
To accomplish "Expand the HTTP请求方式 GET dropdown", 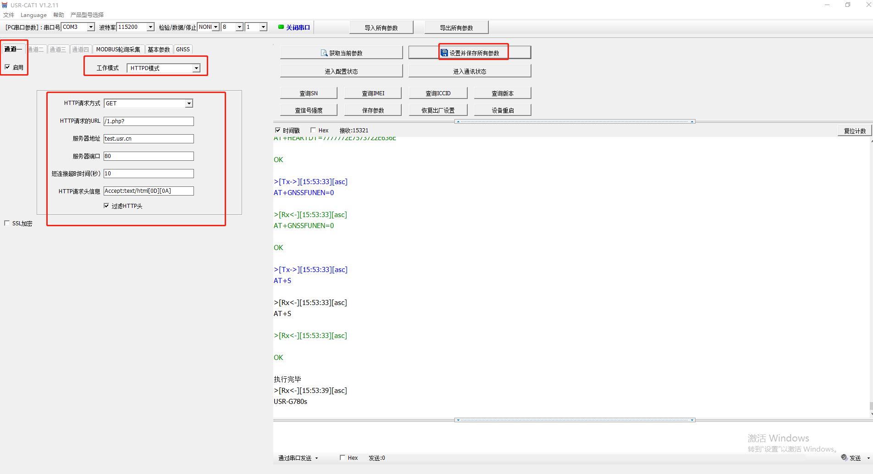I will point(189,104).
